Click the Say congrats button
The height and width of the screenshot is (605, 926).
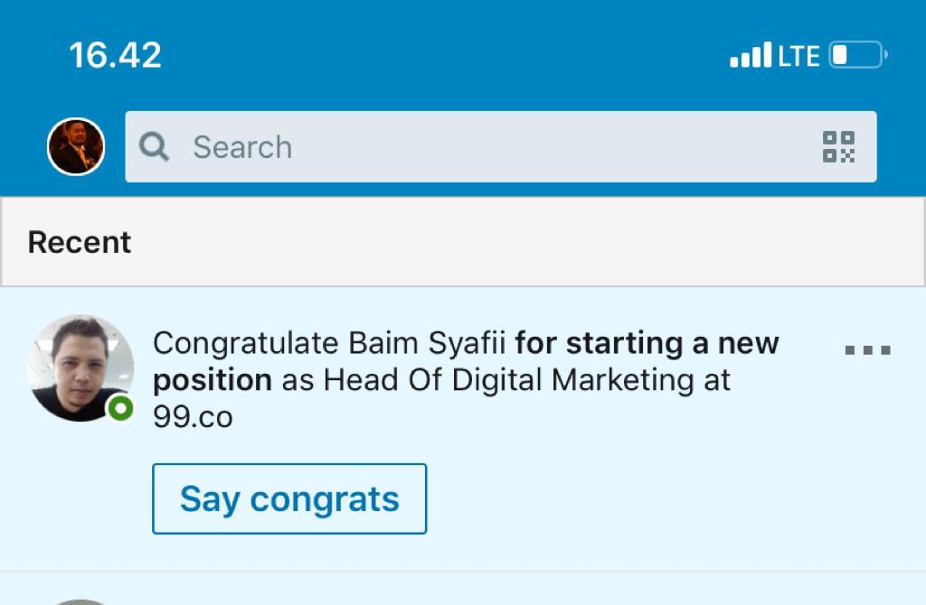tap(289, 498)
